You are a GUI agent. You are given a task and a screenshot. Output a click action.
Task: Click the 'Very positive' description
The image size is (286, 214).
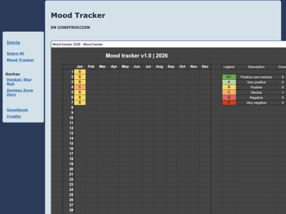[x=256, y=82]
